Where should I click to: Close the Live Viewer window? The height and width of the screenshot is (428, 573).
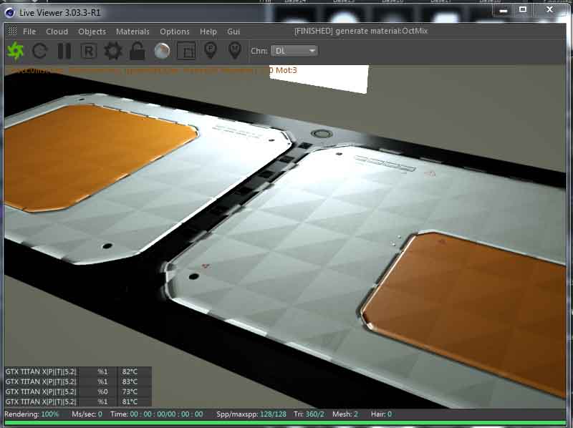(549, 10)
